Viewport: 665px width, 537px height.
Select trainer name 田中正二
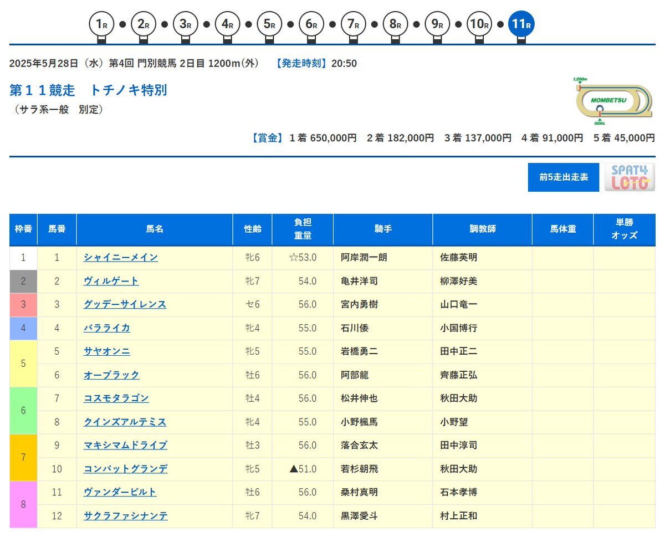pyautogui.click(x=458, y=351)
